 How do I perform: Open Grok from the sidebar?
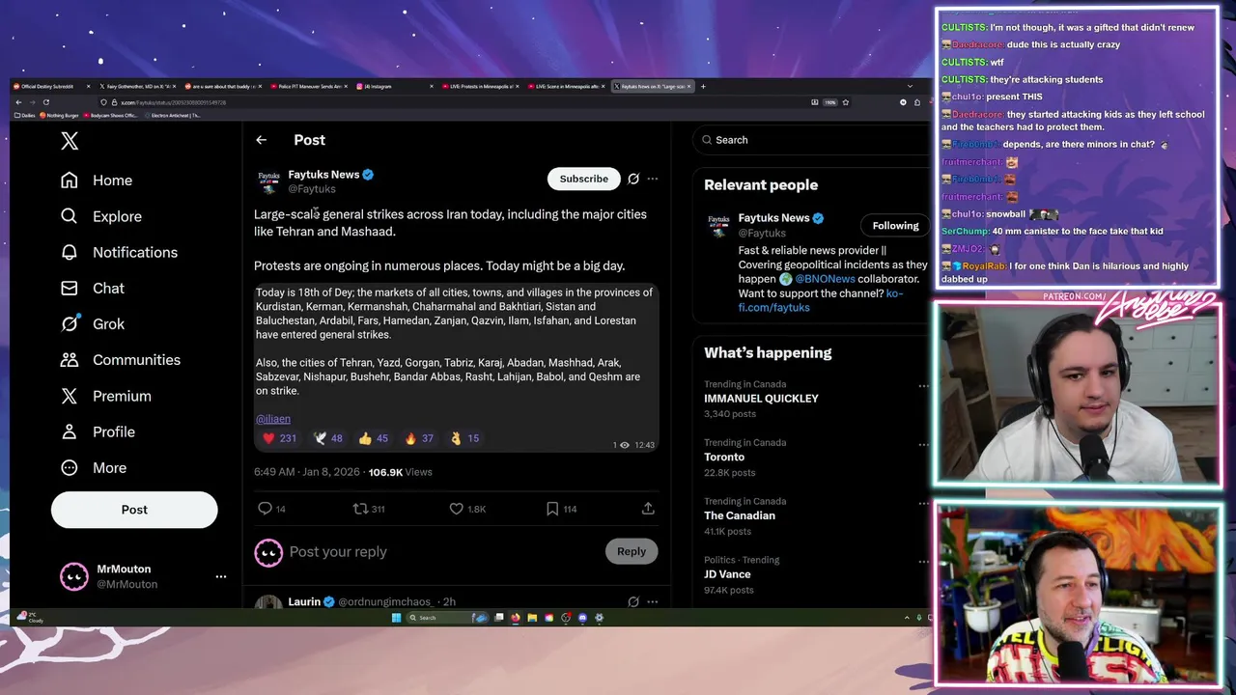[x=92, y=324]
